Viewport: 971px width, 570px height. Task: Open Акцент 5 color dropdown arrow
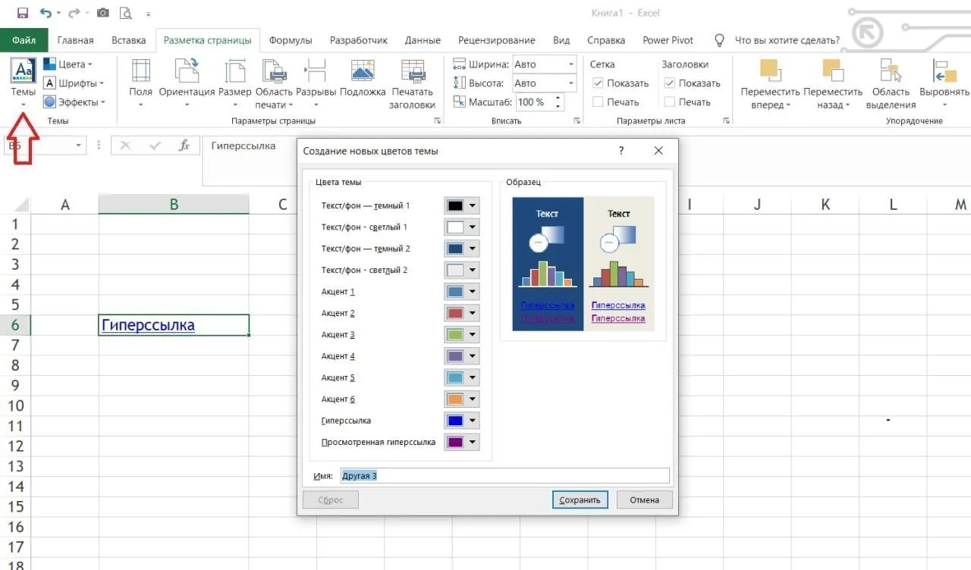click(473, 377)
